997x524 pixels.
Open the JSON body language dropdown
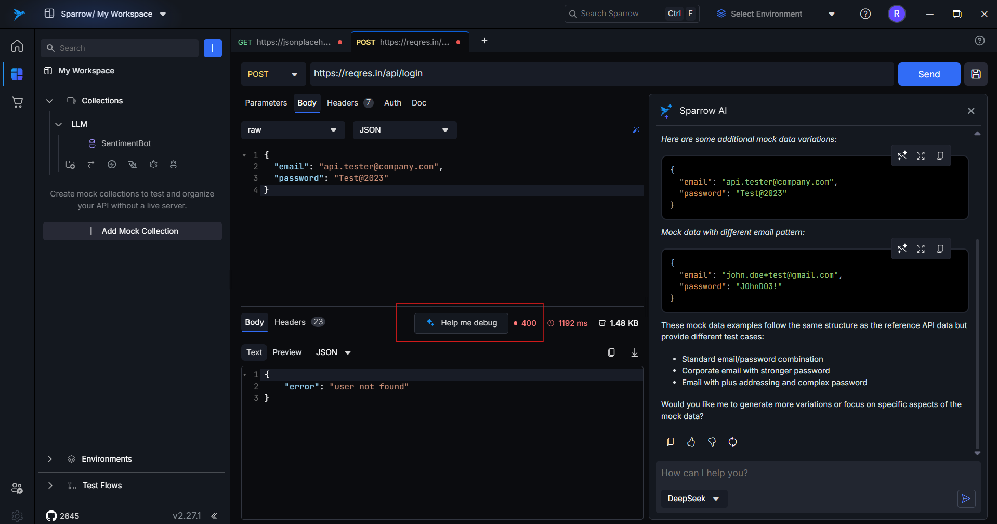coord(404,130)
